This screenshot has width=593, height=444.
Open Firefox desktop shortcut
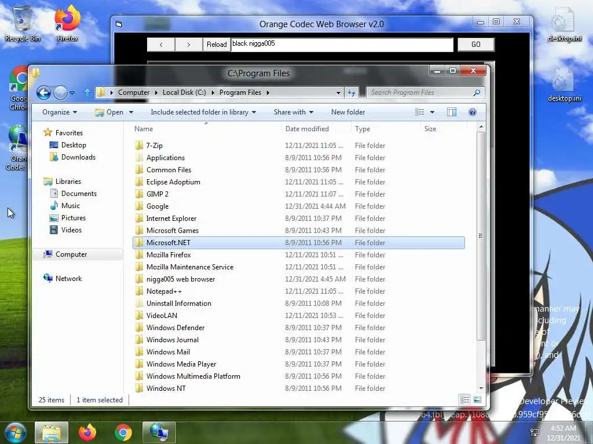pos(67,23)
